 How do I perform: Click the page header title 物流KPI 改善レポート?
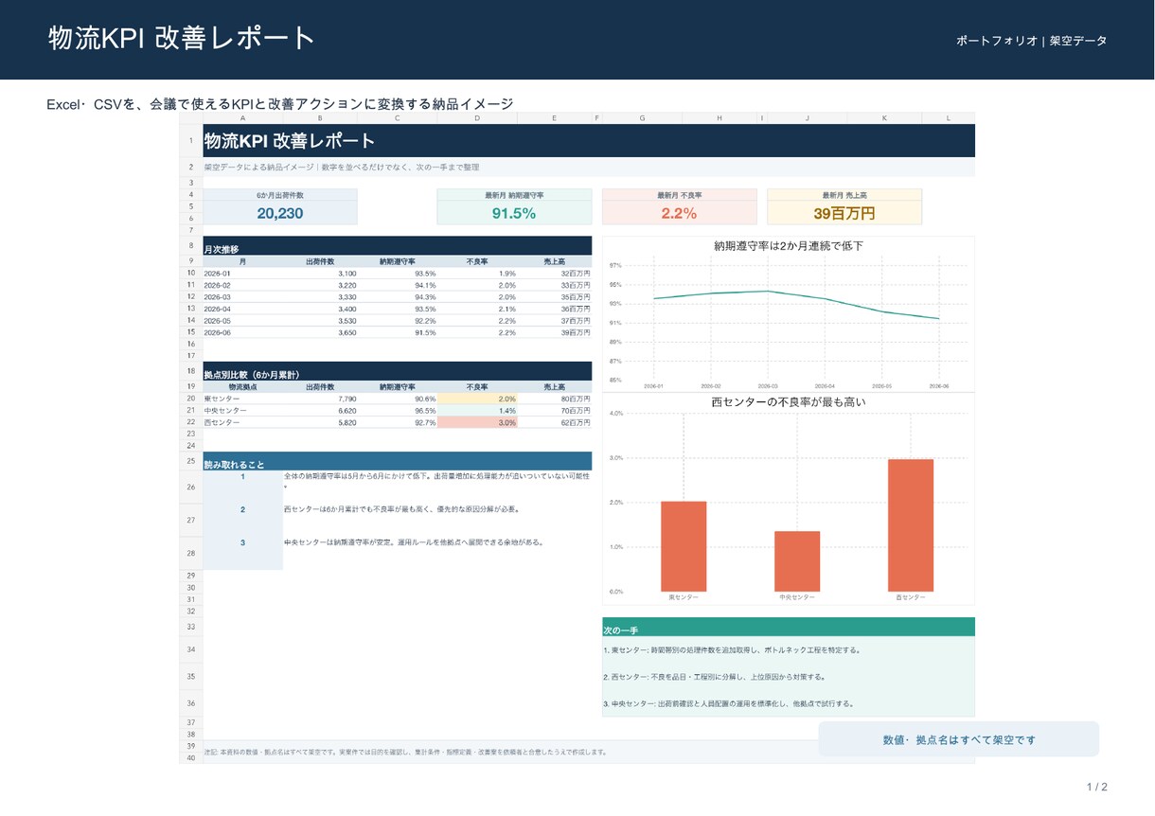(x=181, y=38)
